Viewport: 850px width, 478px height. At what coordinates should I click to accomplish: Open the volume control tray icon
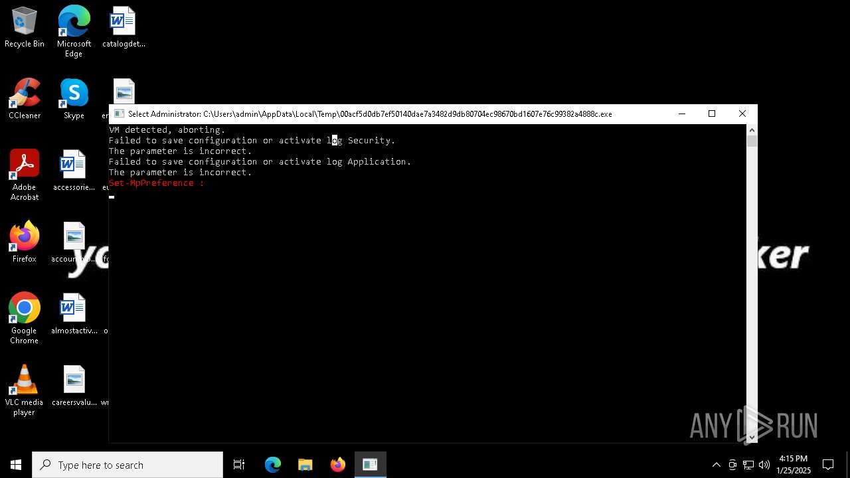point(764,465)
